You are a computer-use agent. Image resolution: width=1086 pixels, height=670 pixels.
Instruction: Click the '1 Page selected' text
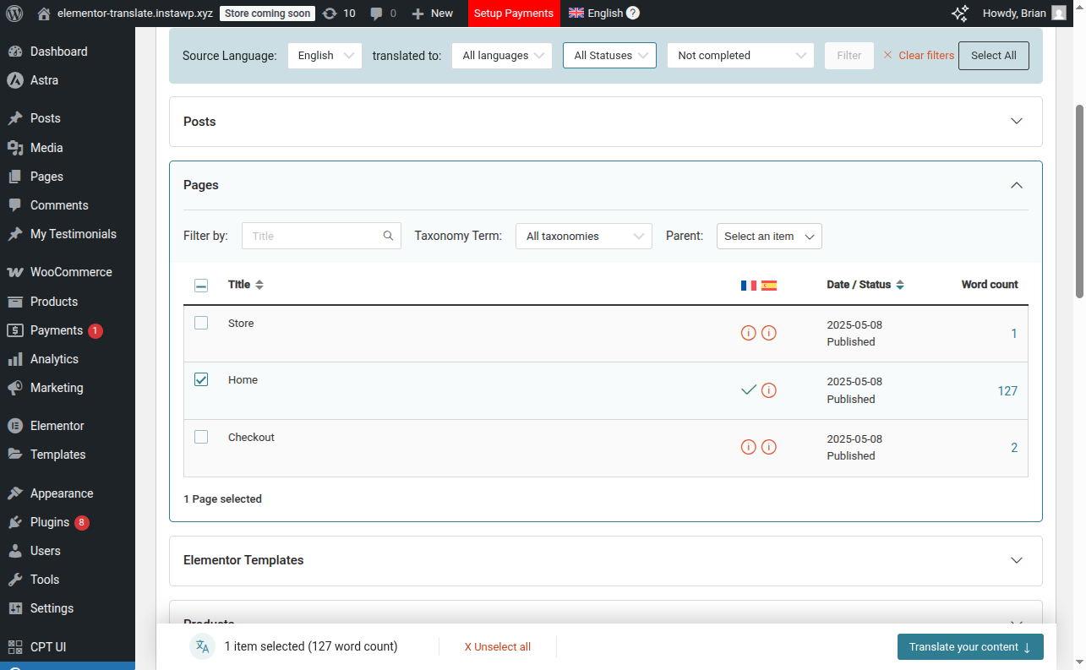pos(223,499)
